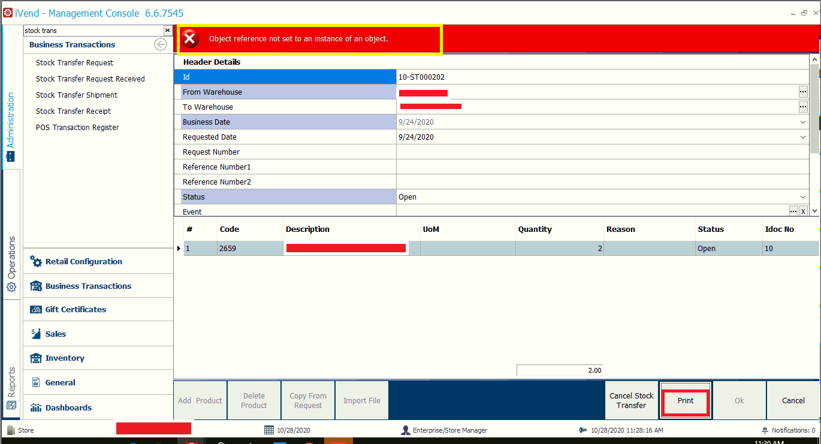Expand Sales section
The image size is (821, 444).
click(98, 334)
